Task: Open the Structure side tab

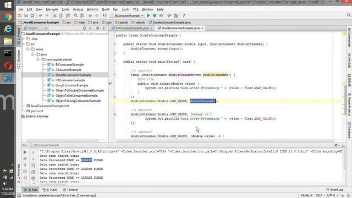Action: pyautogui.click(x=19, y=59)
